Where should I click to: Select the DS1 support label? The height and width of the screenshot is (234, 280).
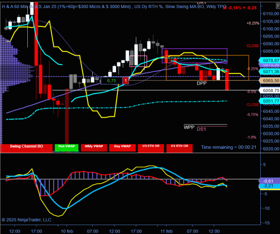[201, 130]
